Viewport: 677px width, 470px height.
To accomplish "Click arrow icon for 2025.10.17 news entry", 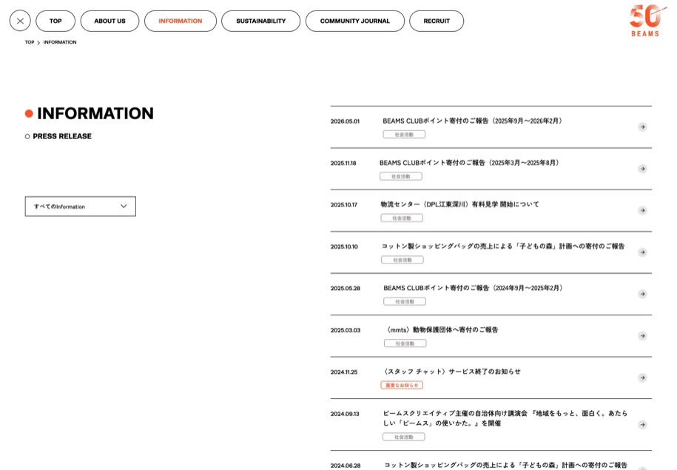I will coord(642,210).
